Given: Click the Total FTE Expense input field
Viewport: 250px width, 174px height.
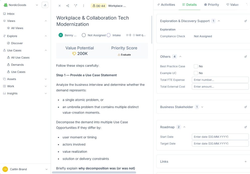Looking at the screenshot, I should click(220, 80).
